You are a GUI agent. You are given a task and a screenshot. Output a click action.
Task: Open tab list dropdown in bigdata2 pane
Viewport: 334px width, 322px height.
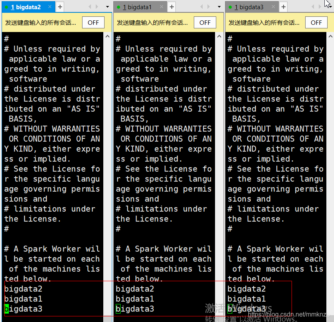(107, 7)
